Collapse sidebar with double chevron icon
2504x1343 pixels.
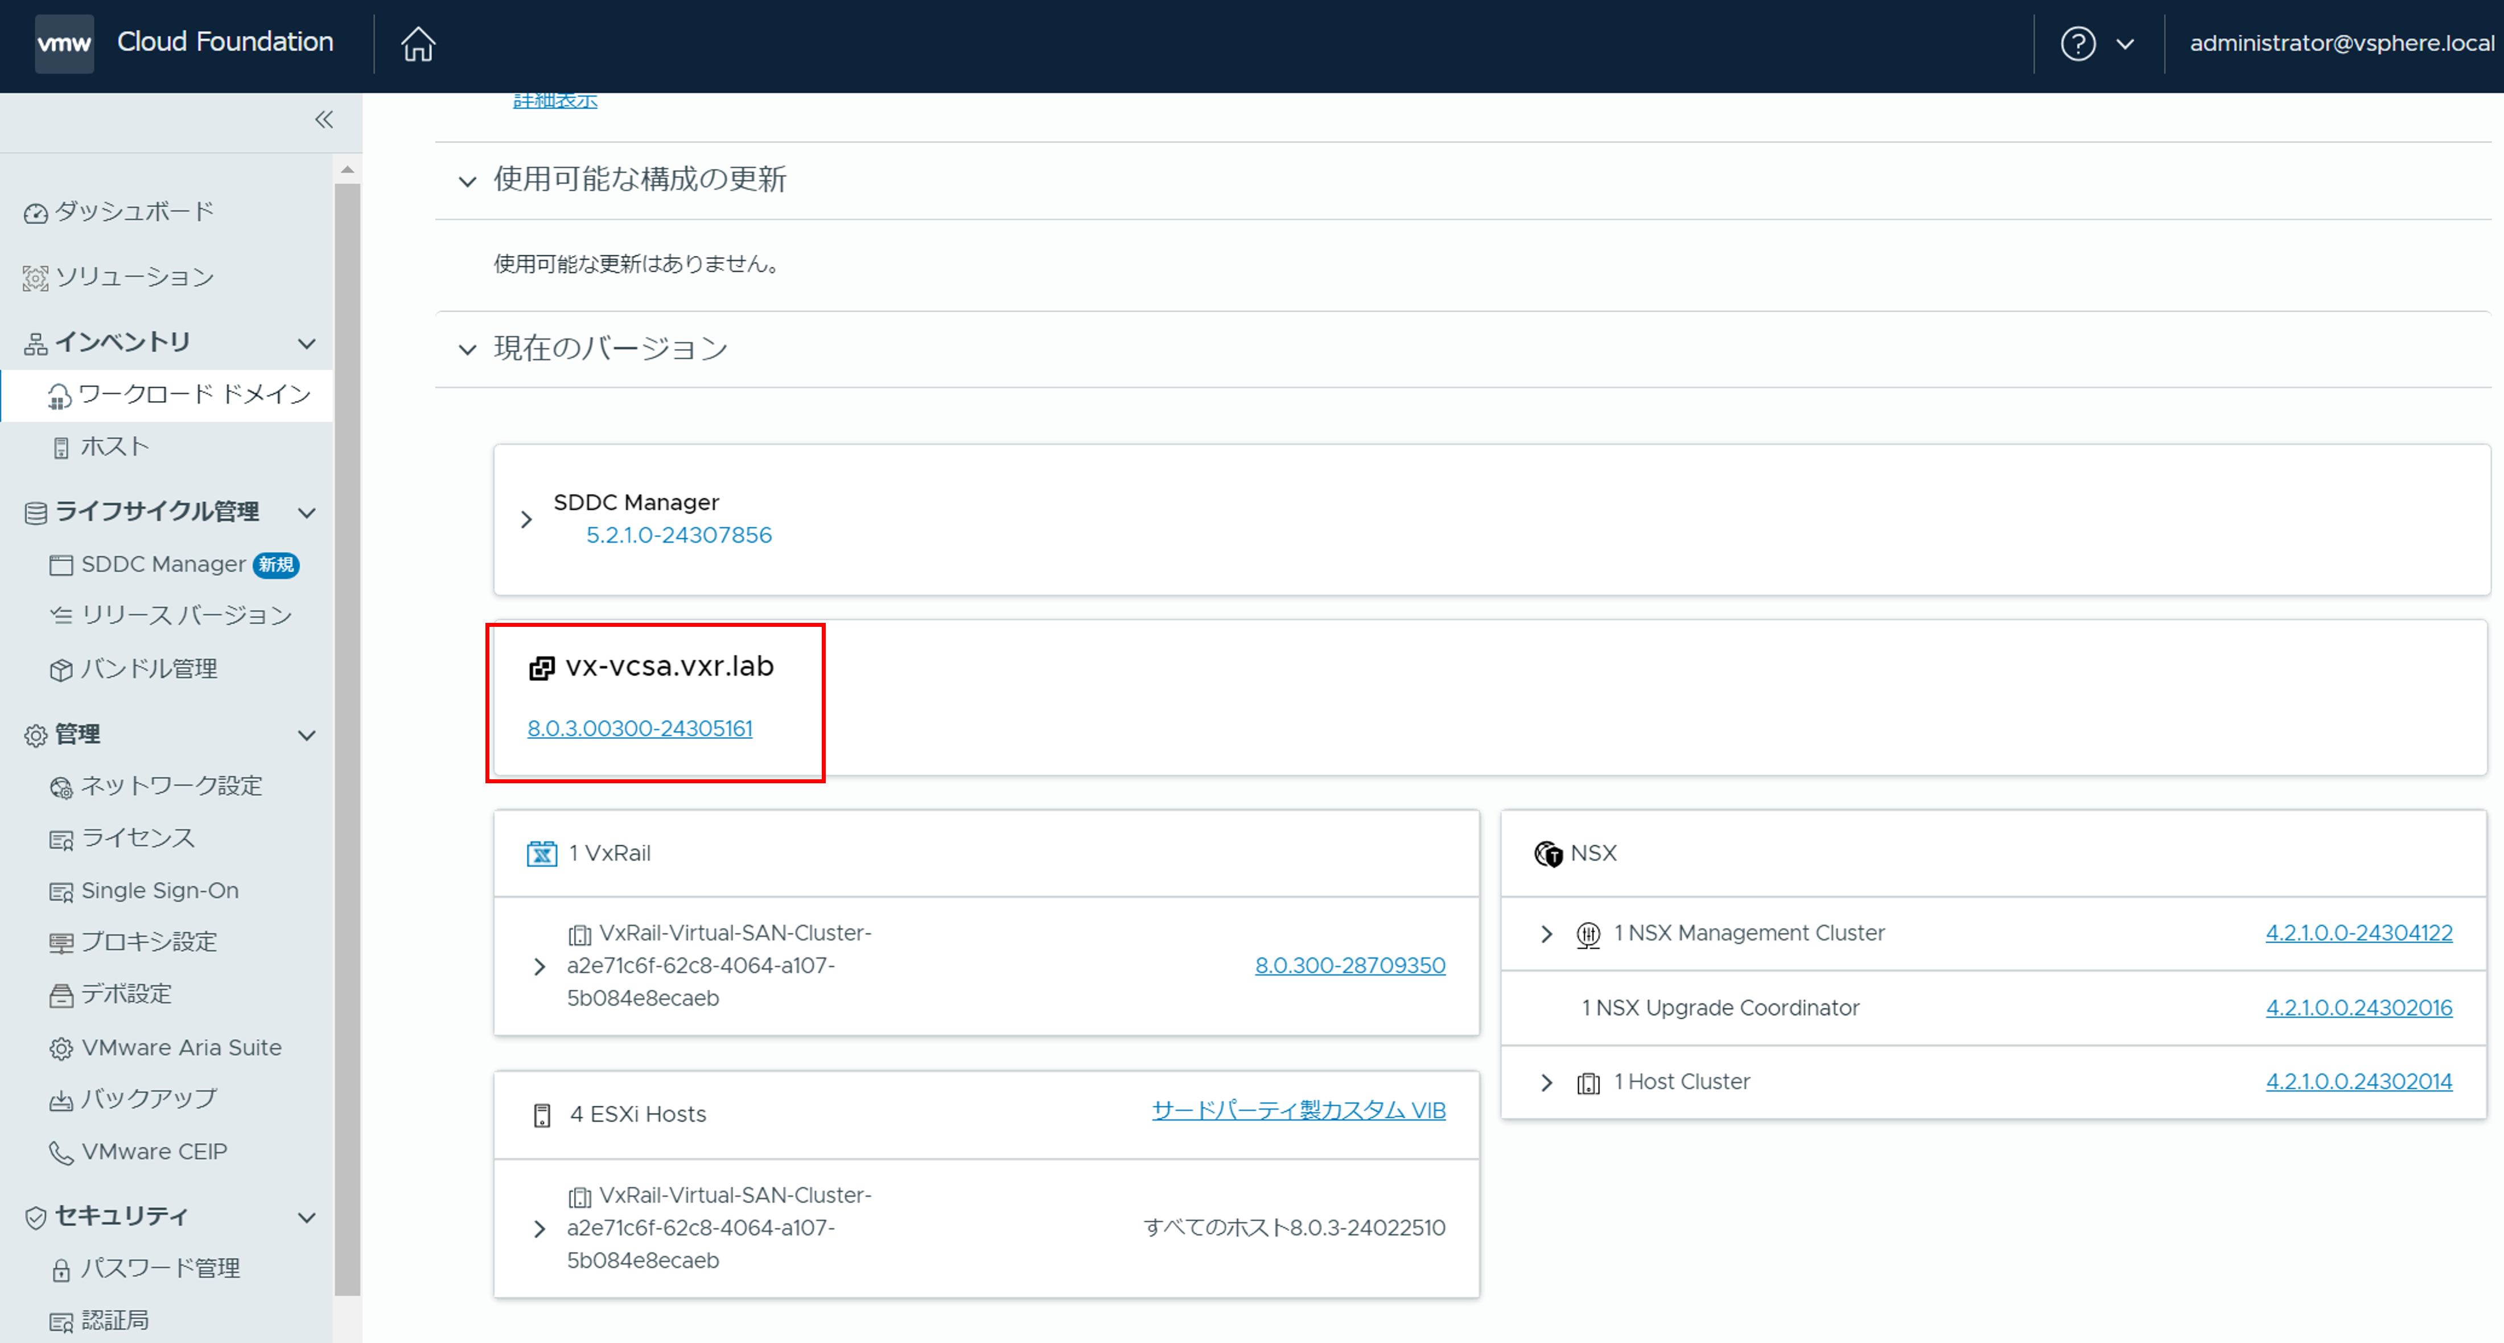(x=324, y=119)
